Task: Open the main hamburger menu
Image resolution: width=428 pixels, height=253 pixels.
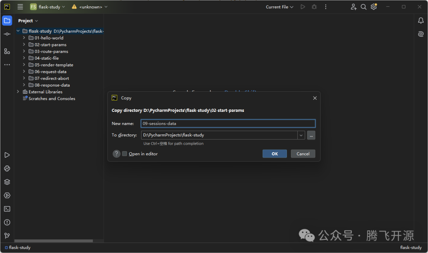Action: pos(20,7)
